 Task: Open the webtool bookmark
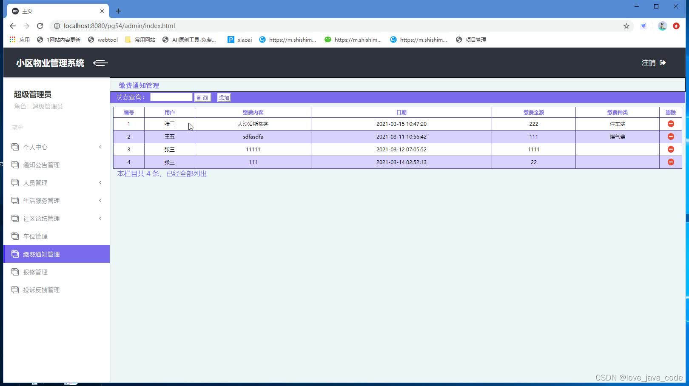[102, 40]
